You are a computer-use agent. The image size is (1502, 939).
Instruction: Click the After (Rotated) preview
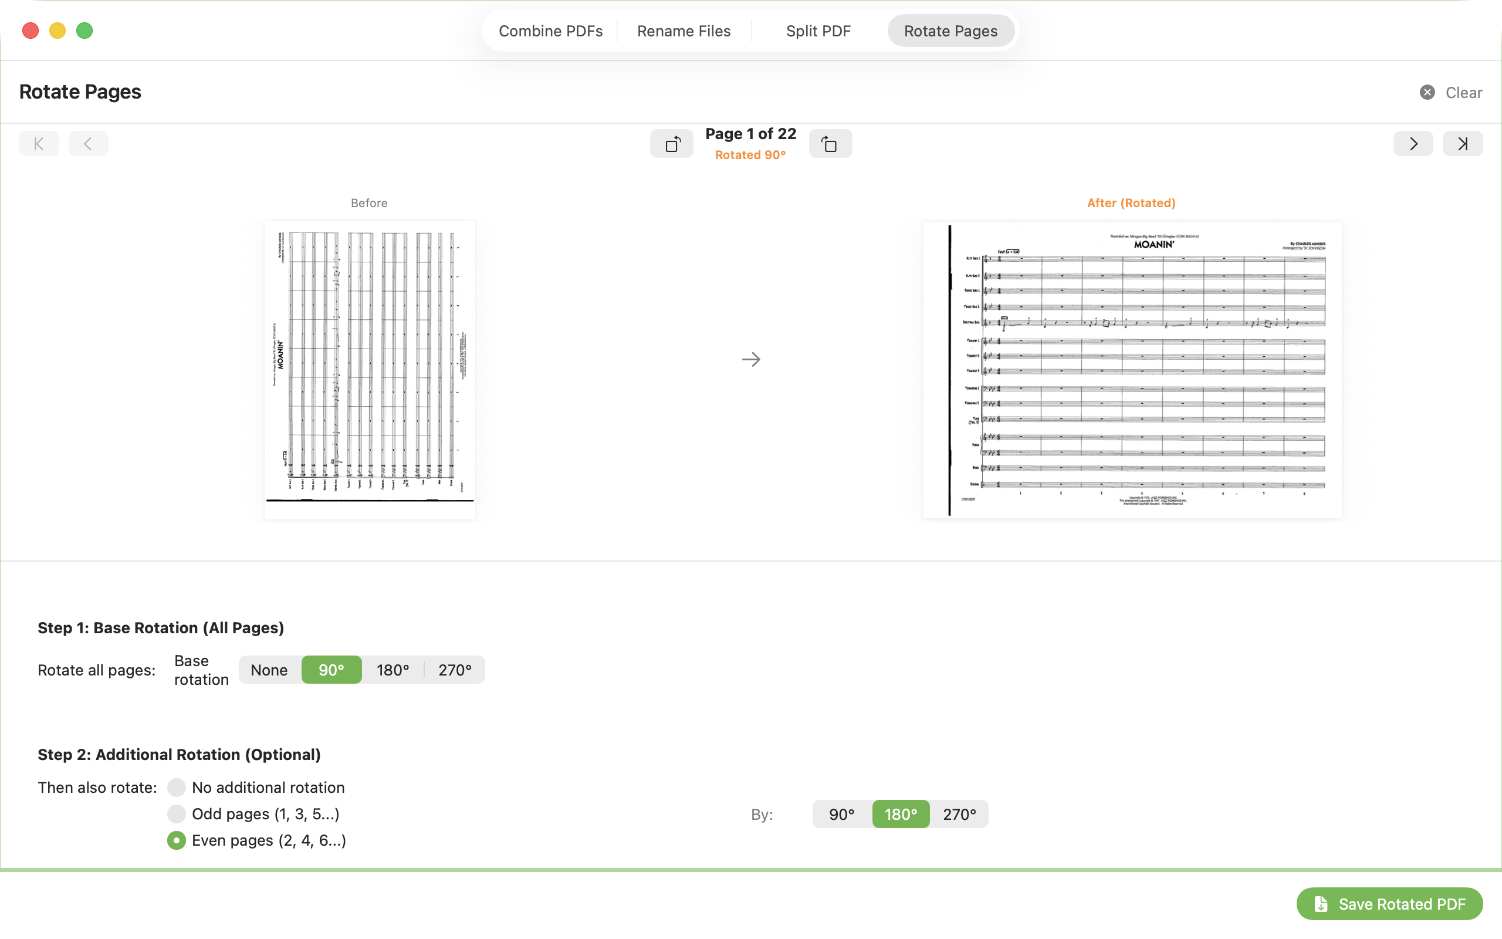click(x=1132, y=370)
